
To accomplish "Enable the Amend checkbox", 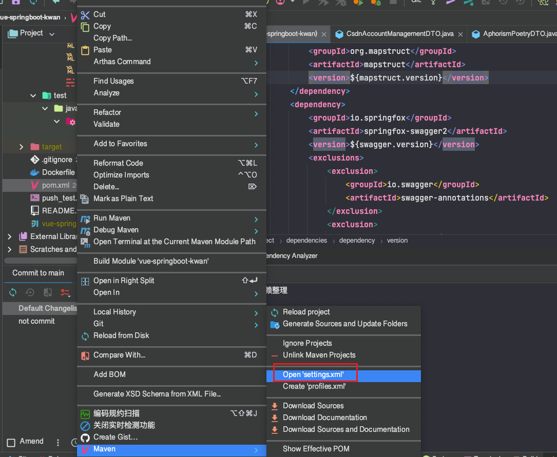I will (11, 442).
